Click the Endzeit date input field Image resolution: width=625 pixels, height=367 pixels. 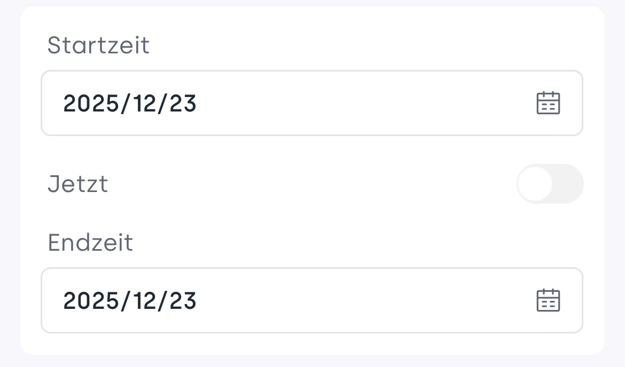(x=311, y=300)
